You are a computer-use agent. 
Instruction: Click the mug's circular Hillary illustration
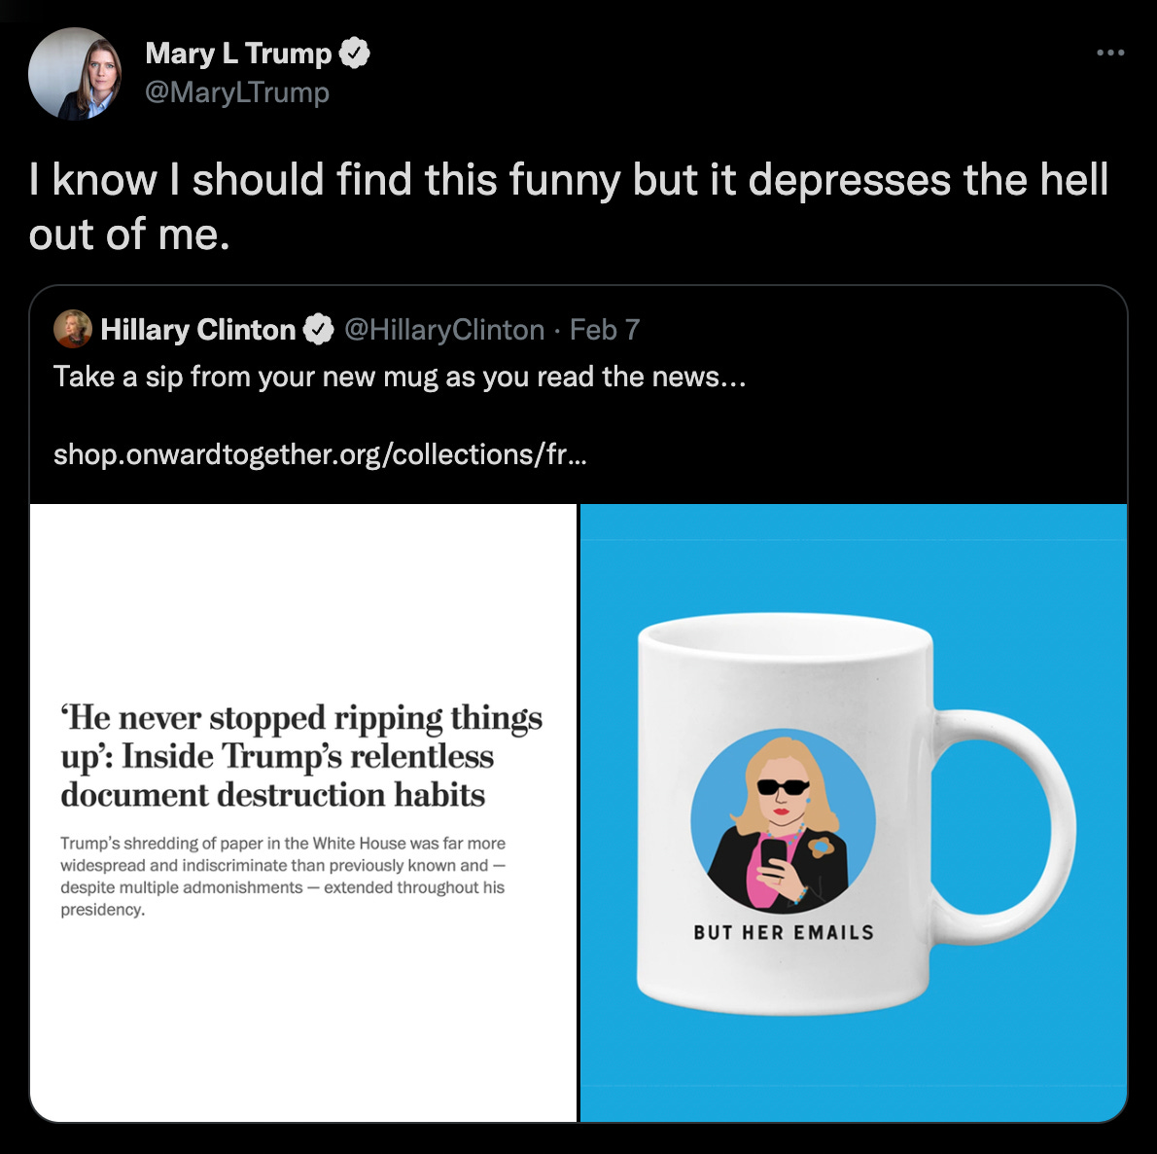pyautogui.click(x=783, y=821)
